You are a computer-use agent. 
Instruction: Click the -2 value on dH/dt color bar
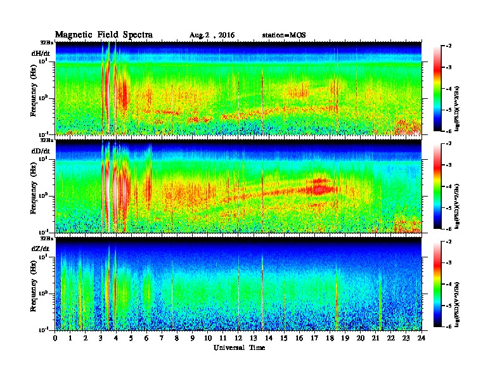click(449, 46)
